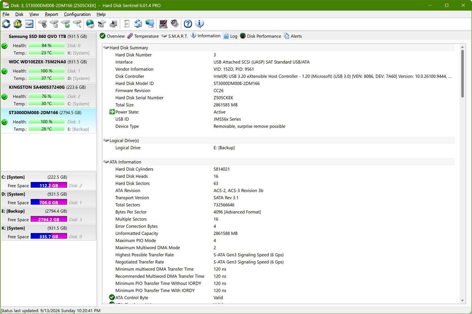Image resolution: width=472 pixels, height=314 pixels.
Task: Select the Information tab
Action: tap(206, 36)
